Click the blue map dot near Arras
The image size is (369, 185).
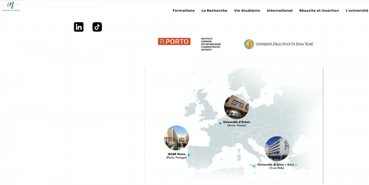(x=220, y=123)
